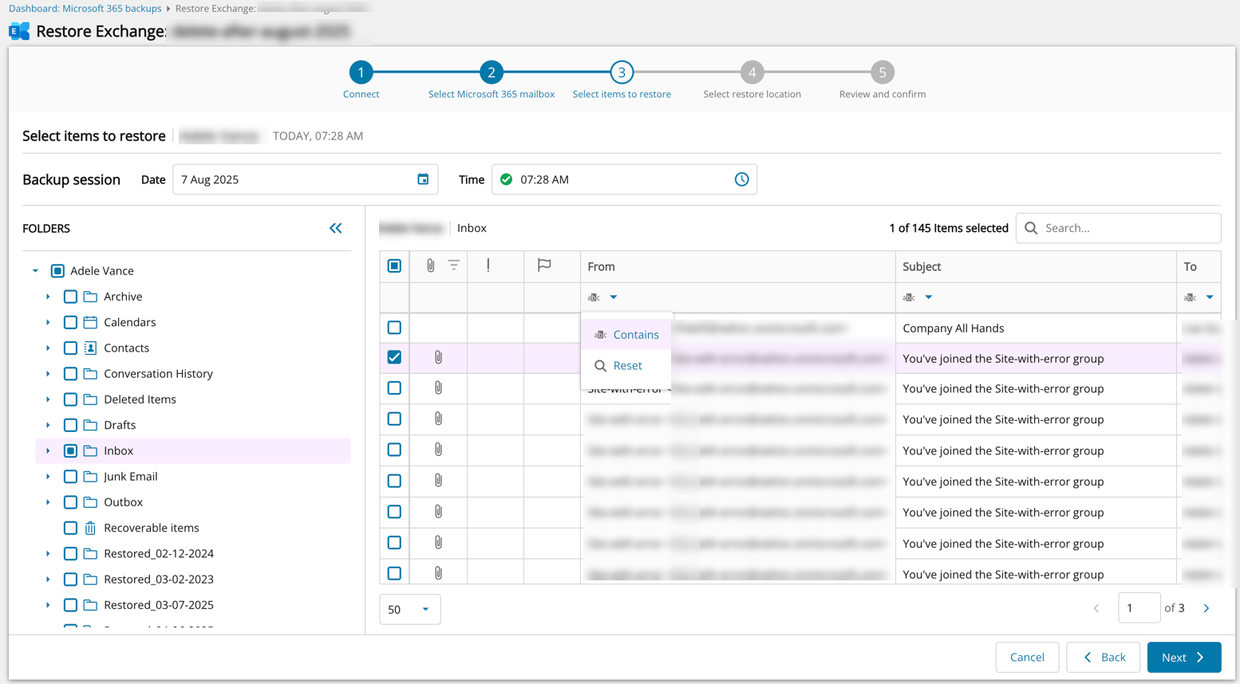Viewport: 1240px width, 684px height.
Task: Go to step 2 in progress wizard
Action: coord(491,73)
